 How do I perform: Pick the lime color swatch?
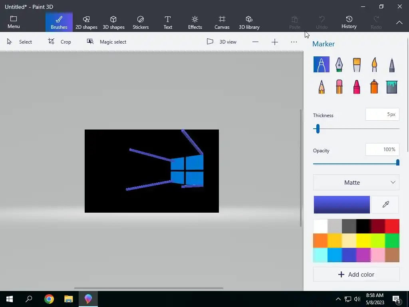pos(378,240)
